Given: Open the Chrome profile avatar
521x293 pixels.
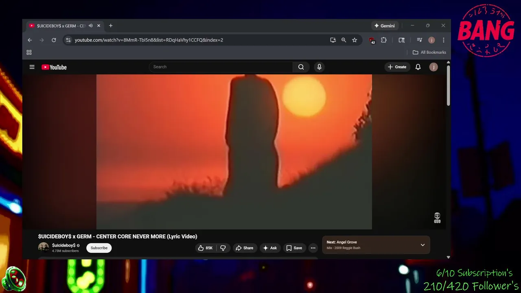Looking at the screenshot, I should 431,40.
